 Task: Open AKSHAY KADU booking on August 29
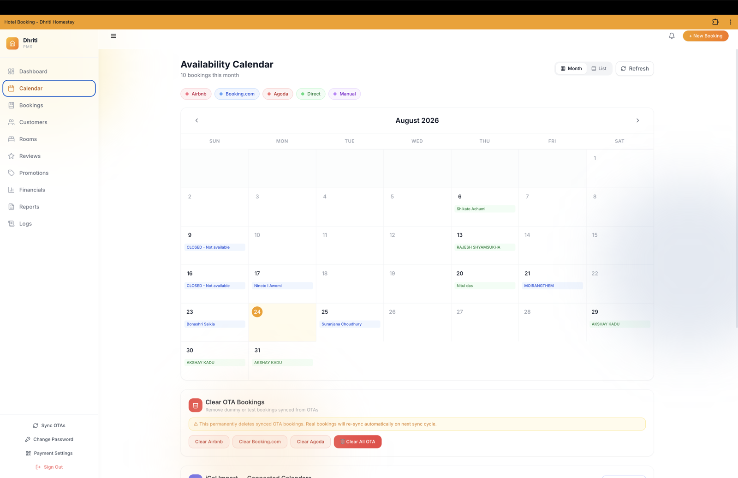619,324
